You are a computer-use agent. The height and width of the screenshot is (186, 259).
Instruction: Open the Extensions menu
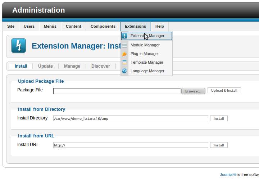click(x=135, y=26)
